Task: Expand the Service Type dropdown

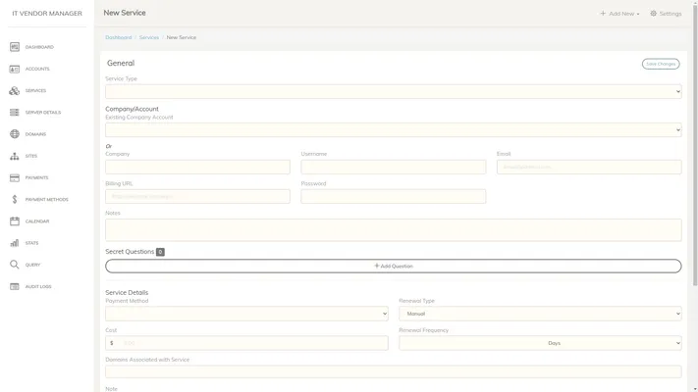Action: (393, 91)
